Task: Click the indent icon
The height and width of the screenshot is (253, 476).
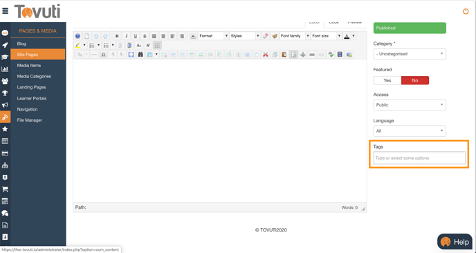Action: [129, 45]
